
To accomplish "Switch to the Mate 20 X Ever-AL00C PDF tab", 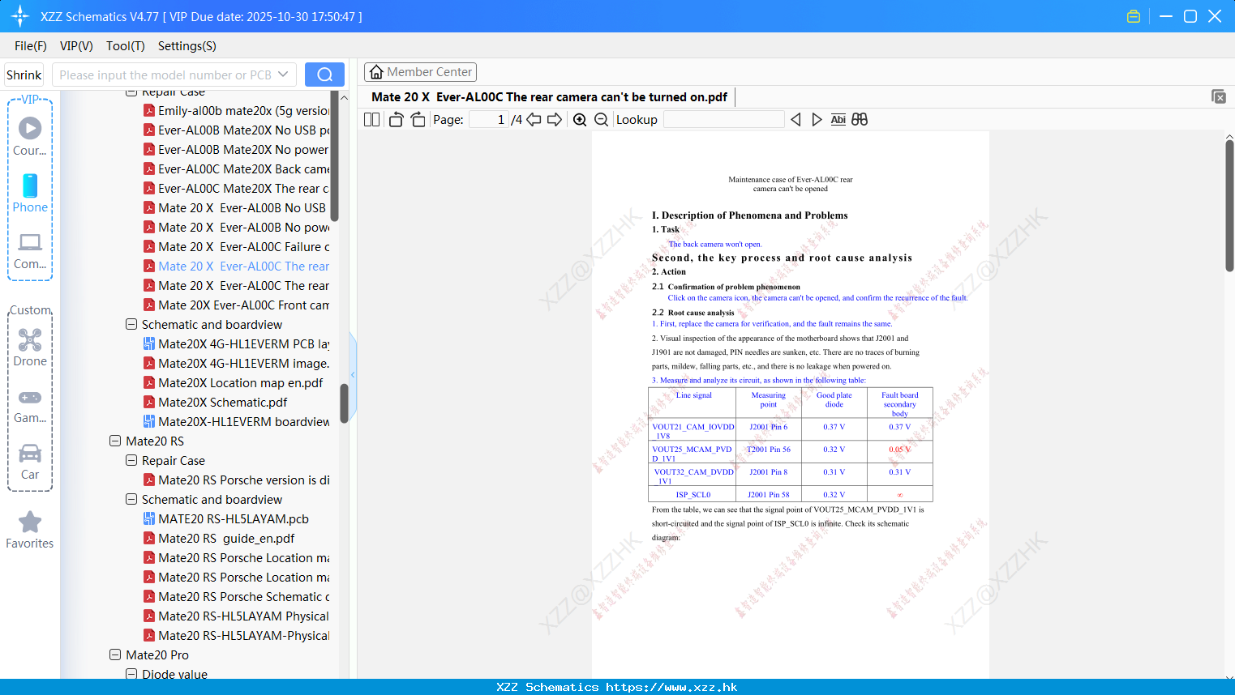I will (x=550, y=97).
